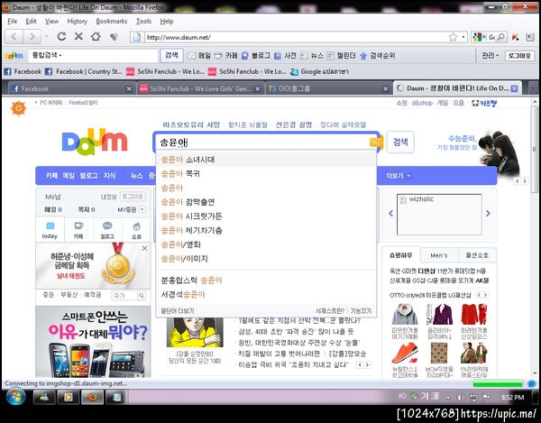Viewport: 541px width, 423px height.
Task: Show the all-tabs list dropdown
Action: click(533, 88)
